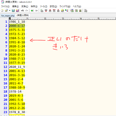
Task: Redo the undone edit
Action: click(x=27, y=10)
